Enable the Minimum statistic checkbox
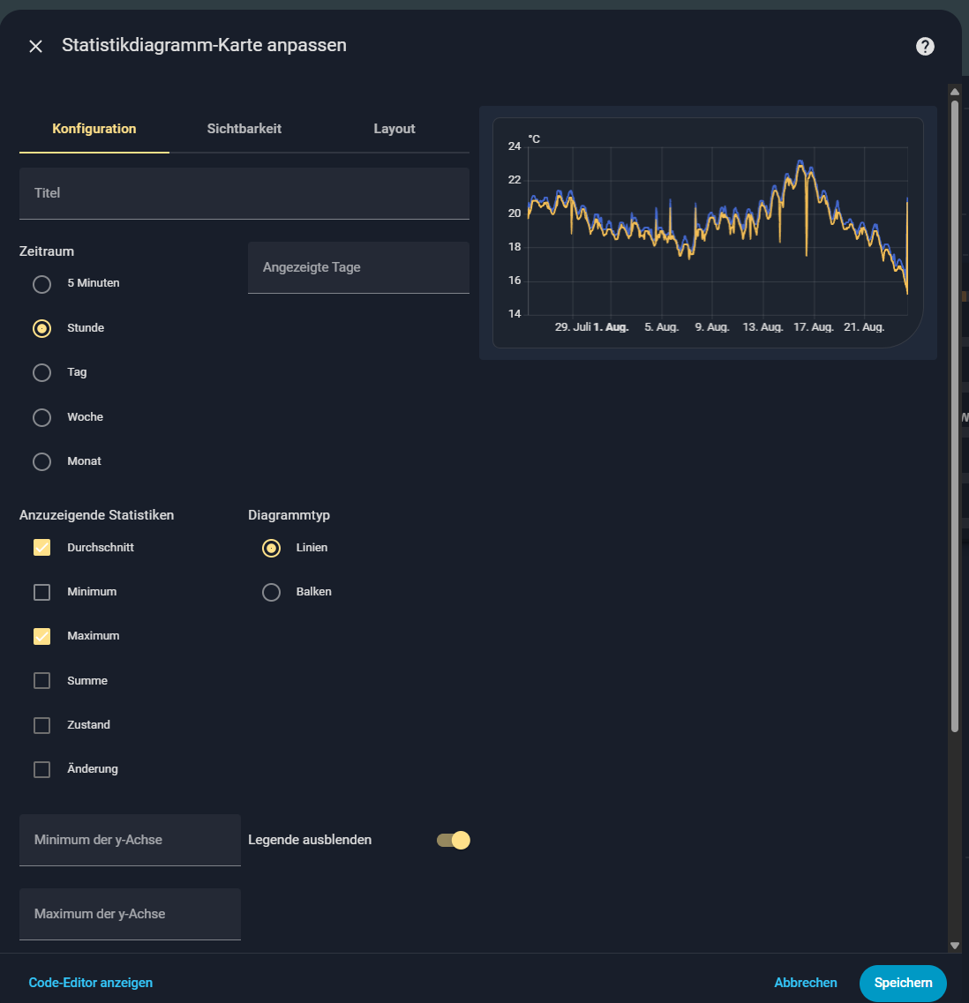This screenshot has height=1003, width=969. (41, 592)
